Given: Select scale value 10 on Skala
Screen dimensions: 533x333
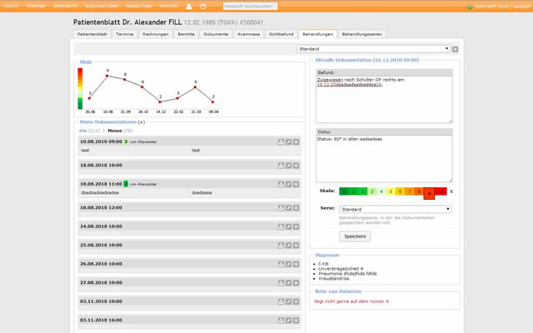Looking at the screenshot, I should point(441,191).
